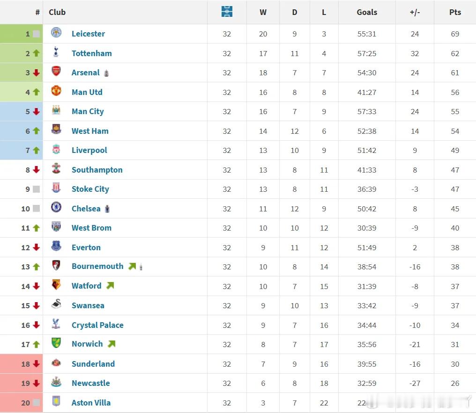Image resolution: width=476 pixels, height=413 pixels.
Task: Click the Tottenham club crest icon
Action: [56, 52]
